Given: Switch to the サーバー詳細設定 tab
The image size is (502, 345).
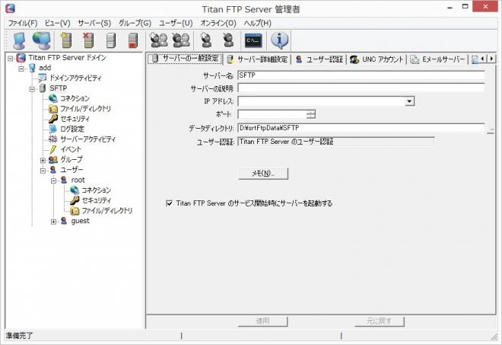Looking at the screenshot, I should click(x=257, y=59).
